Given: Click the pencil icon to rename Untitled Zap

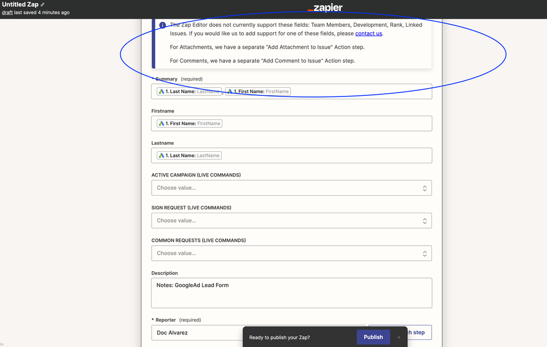Looking at the screenshot, I should 43,4.
